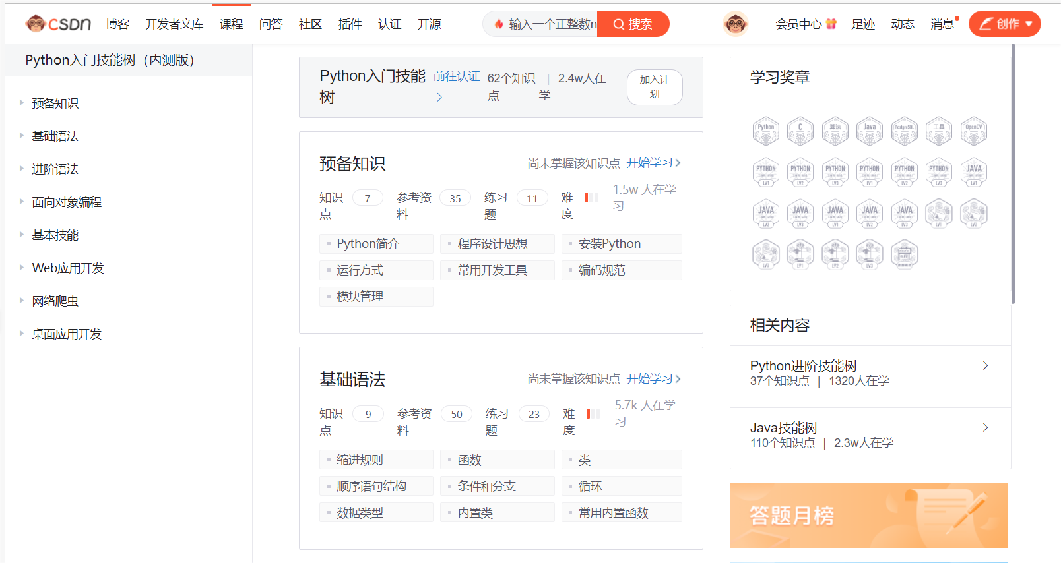The width and height of the screenshot is (1061, 563).
Task: Open the 常用内置函数 knowledge point
Action: [622, 512]
